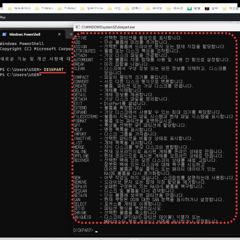The width and height of the screenshot is (240, 240).
Task: Open the green Naver bookmark
Action: 194,8
